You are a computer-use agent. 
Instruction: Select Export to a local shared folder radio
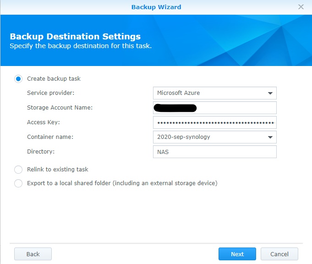[18, 183]
